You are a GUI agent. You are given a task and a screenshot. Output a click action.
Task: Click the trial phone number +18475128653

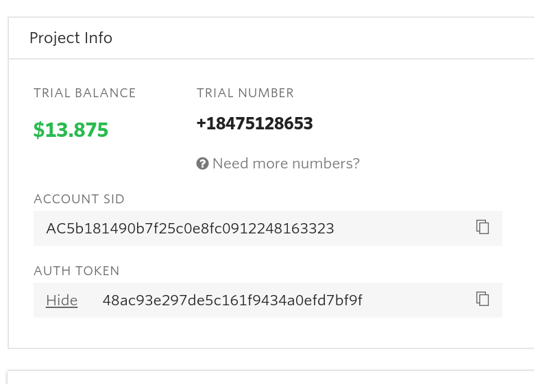tap(254, 124)
